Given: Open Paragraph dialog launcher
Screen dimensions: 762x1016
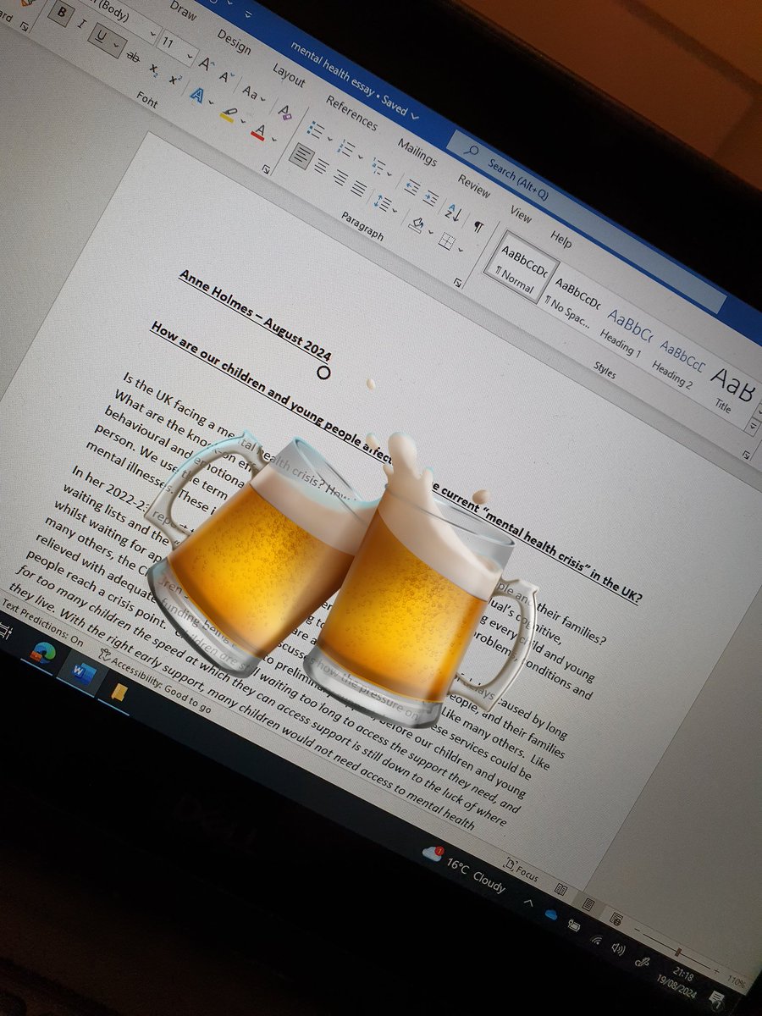Looking at the screenshot, I should [458, 283].
